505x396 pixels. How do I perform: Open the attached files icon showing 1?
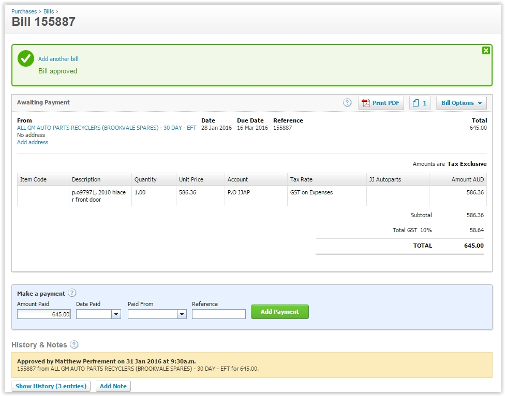[x=420, y=103]
